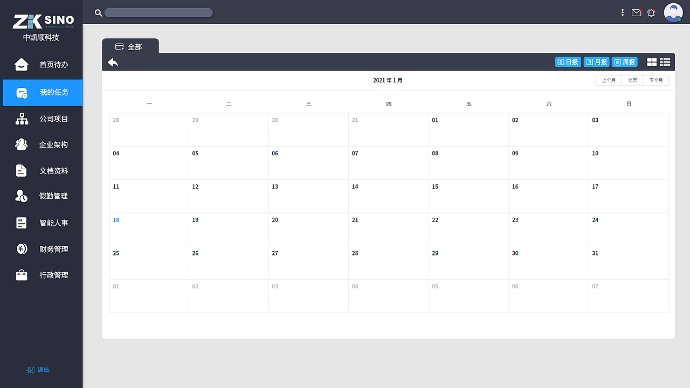Viewport: 690px width, 388px height.
Task: Open the user avatar profile
Action: pyautogui.click(x=673, y=12)
